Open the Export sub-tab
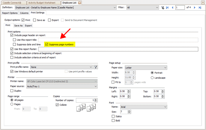The width and height of the screenshot is (206, 130). coord(28,25)
